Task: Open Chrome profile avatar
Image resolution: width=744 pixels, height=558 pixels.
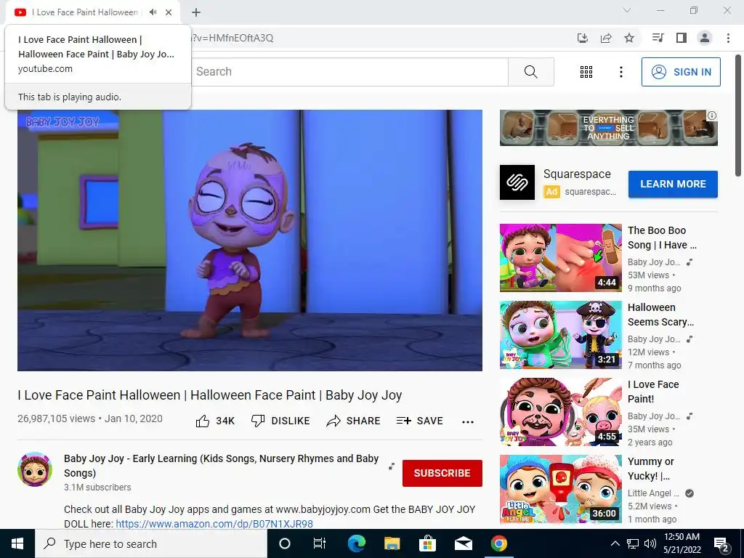Action: pyautogui.click(x=705, y=38)
